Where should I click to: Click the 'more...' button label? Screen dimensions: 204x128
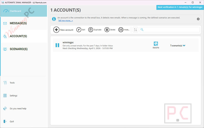pyautogui.click(x=126, y=30)
